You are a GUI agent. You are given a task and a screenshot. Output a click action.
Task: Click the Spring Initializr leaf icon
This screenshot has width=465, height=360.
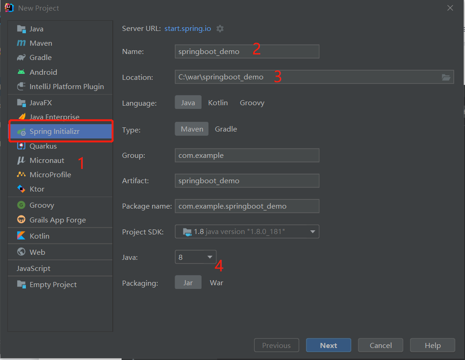point(21,132)
